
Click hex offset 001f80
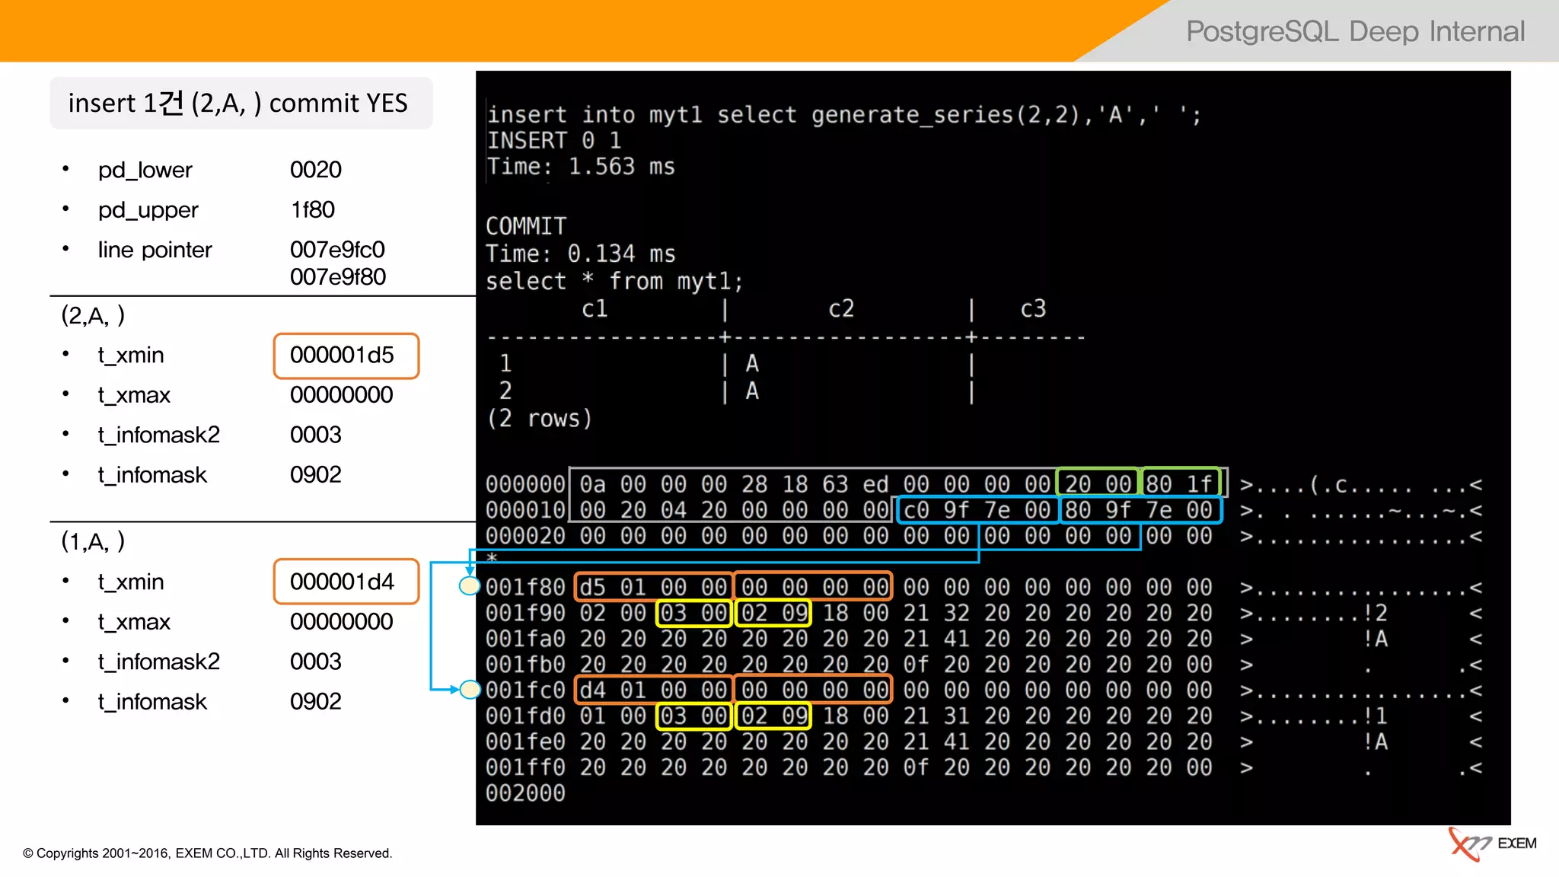point(525,587)
